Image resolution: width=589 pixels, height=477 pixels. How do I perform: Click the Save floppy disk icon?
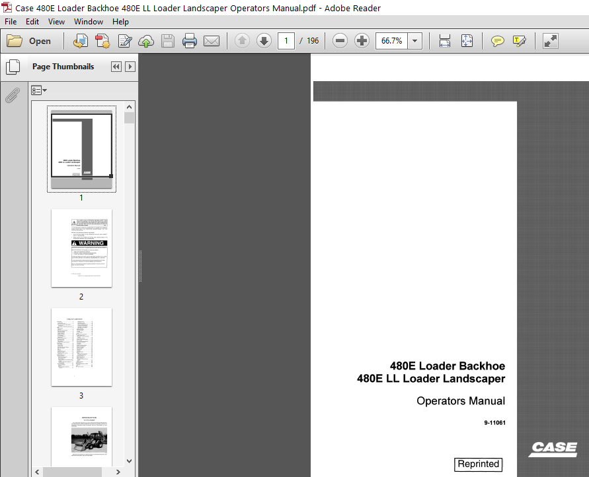click(x=167, y=41)
